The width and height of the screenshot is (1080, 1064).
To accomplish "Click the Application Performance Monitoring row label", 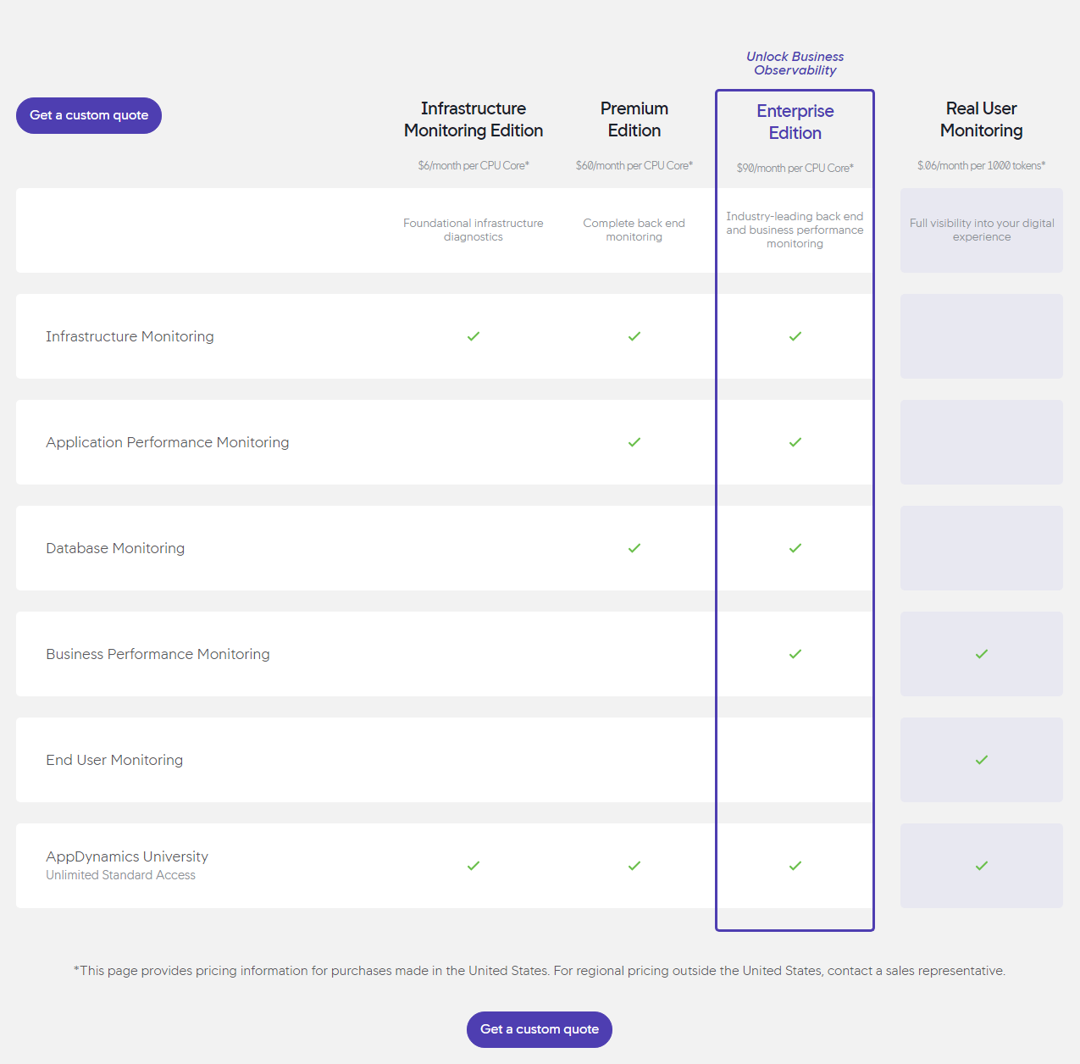I will 168,442.
